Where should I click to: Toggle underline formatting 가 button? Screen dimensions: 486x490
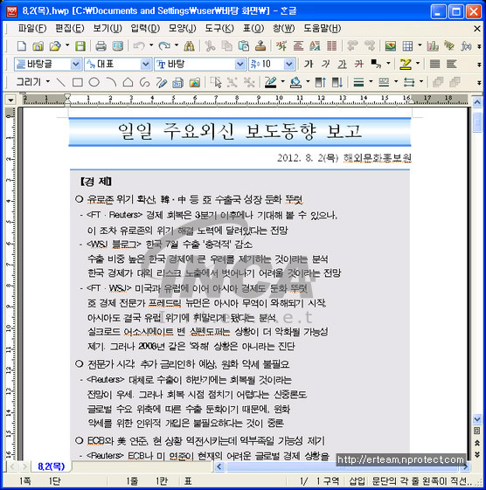click(342, 65)
